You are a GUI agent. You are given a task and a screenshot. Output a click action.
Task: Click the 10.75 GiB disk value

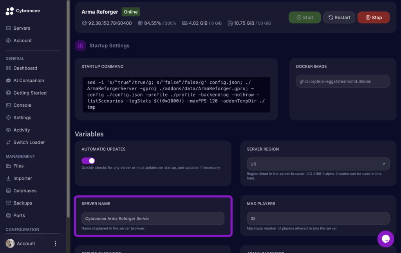click(244, 23)
